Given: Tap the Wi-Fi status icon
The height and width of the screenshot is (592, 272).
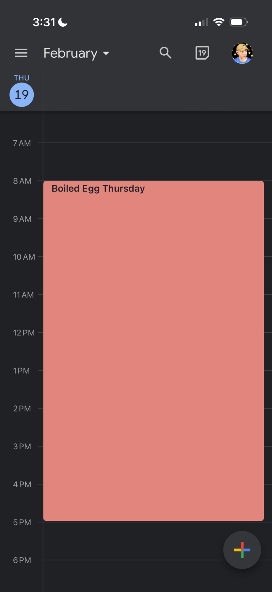Looking at the screenshot, I should pos(219,22).
